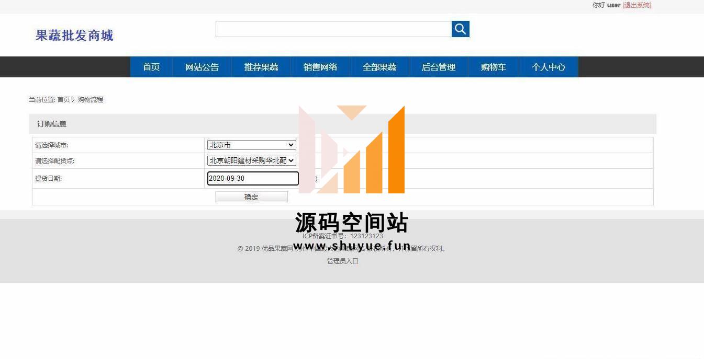Open the 推荐果蔬 menu item
704x359 pixels.
pos(261,67)
